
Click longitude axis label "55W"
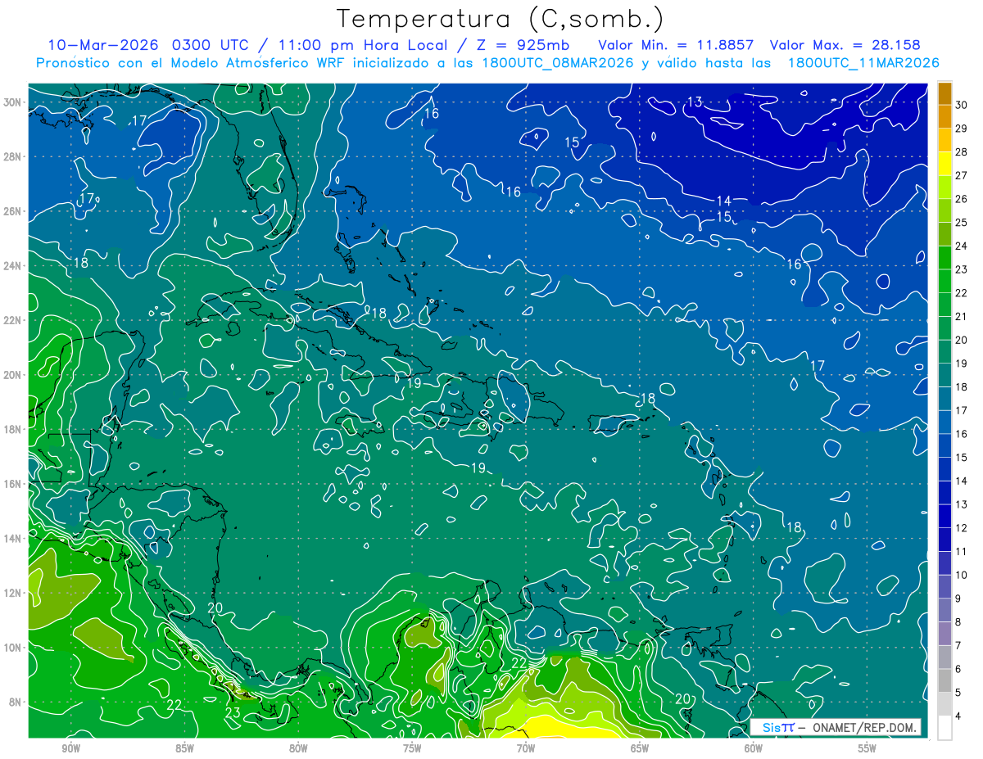[x=867, y=748]
